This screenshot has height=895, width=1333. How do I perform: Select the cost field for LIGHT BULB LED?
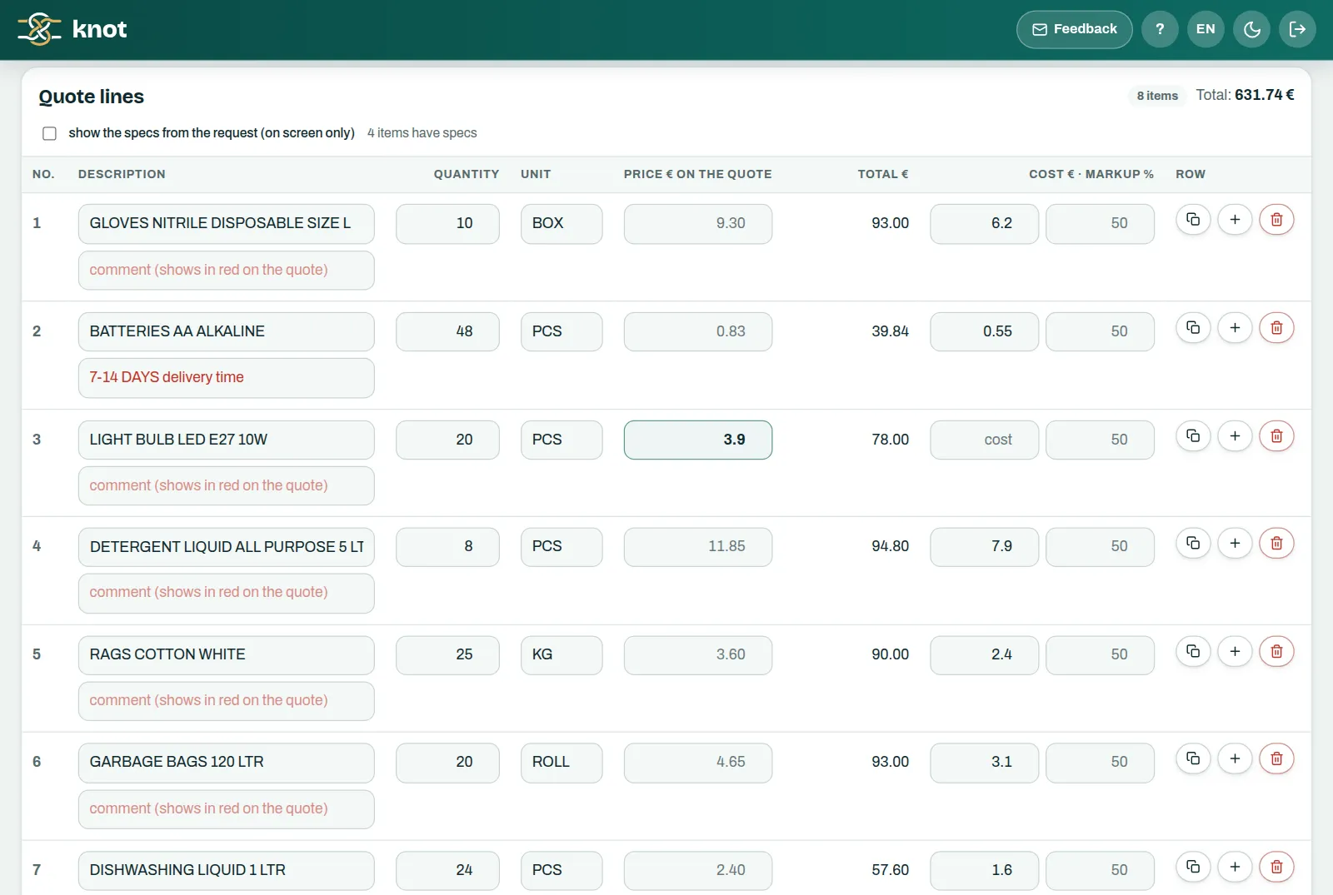coord(984,440)
